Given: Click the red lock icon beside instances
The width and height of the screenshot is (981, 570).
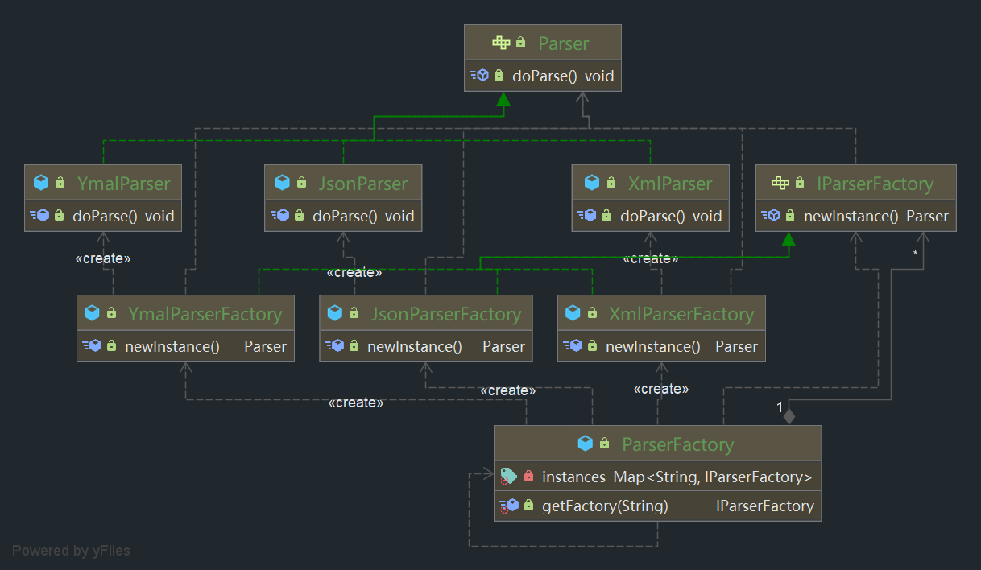Looking at the screenshot, I should coord(528,477).
